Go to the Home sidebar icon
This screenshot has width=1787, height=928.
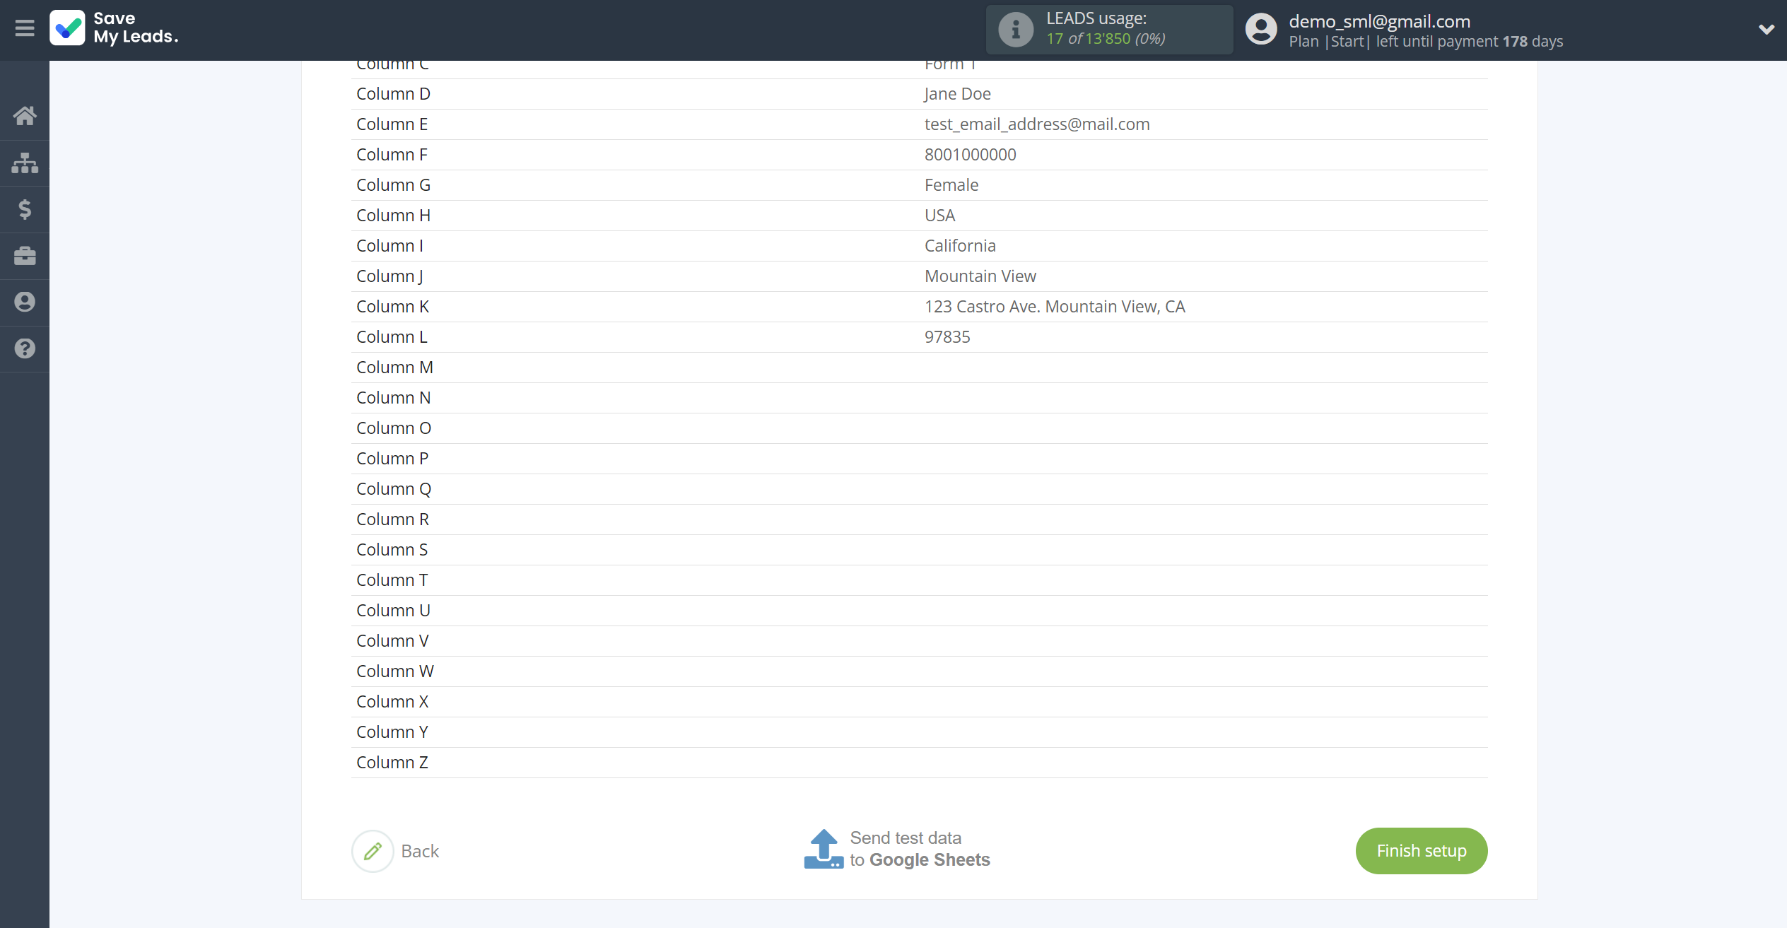pyautogui.click(x=25, y=115)
